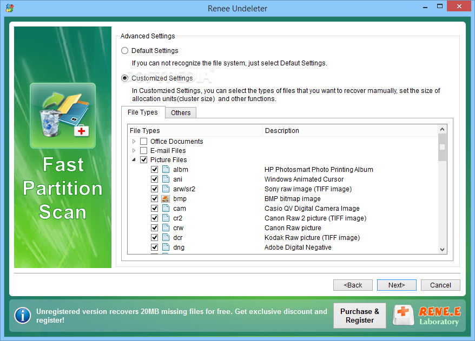The image size is (475, 341).
Task: Click the cr2 file type icon
Action: (166, 218)
